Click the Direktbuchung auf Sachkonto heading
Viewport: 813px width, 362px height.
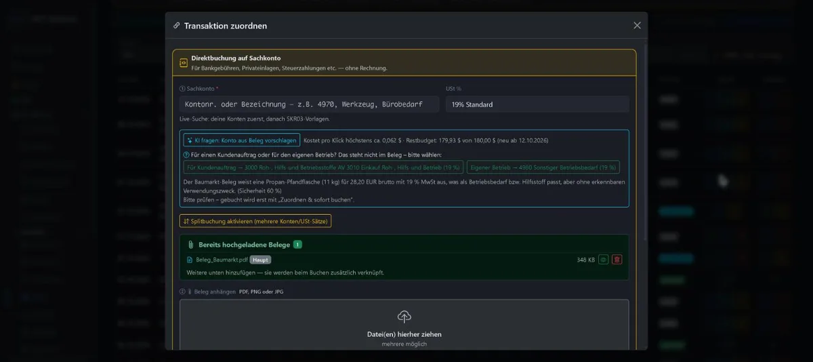236,58
